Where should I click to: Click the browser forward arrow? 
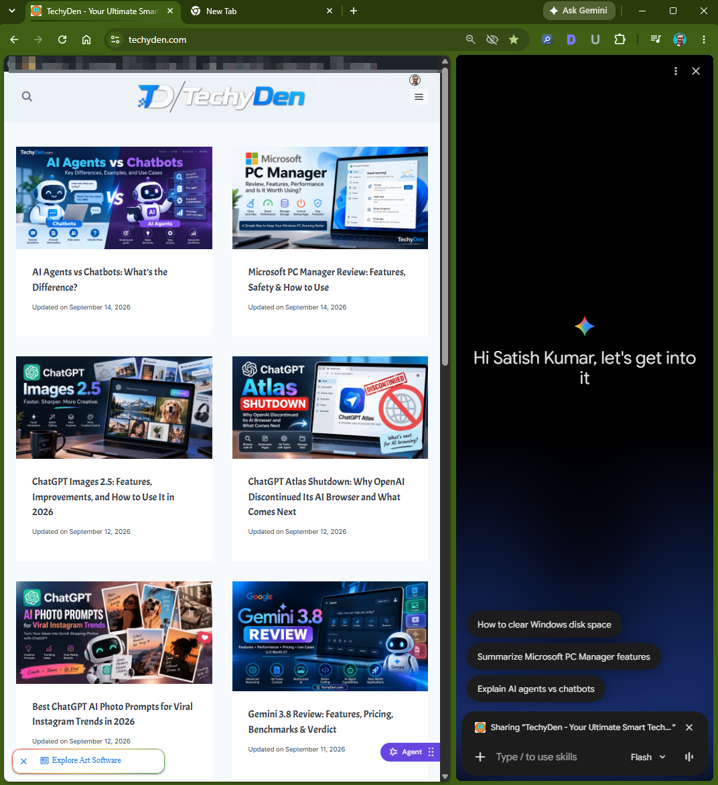pos(38,40)
